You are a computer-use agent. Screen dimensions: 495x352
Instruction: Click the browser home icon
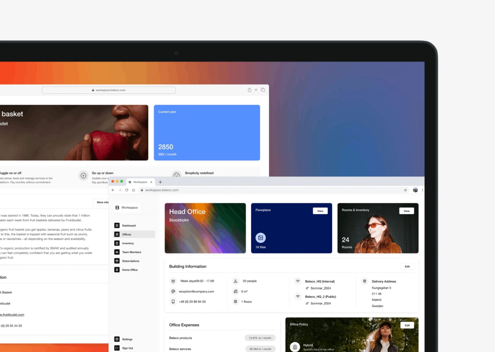point(133,190)
